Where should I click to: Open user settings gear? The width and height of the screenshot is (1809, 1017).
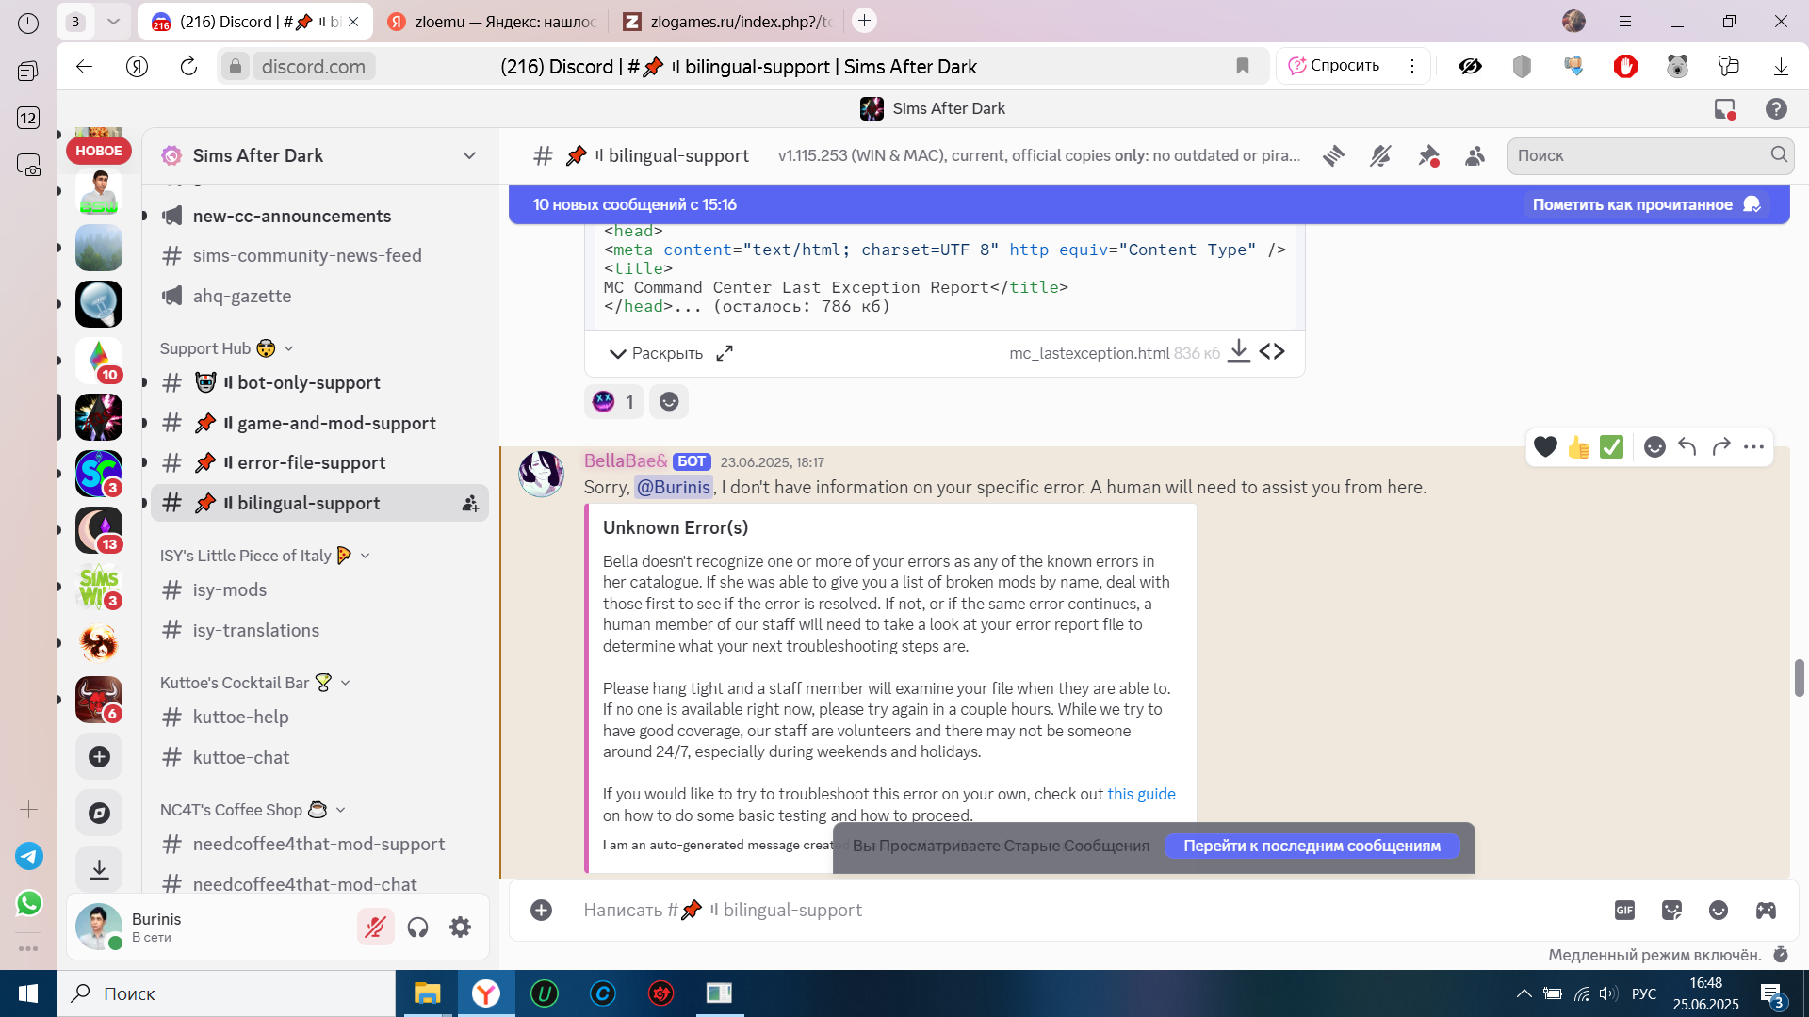tap(460, 928)
